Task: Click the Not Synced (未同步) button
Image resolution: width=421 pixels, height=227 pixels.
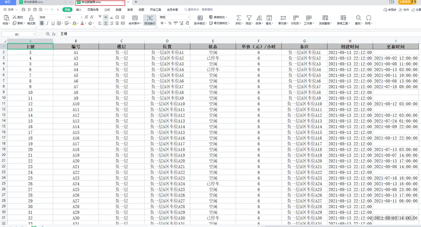Action: (390, 9)
